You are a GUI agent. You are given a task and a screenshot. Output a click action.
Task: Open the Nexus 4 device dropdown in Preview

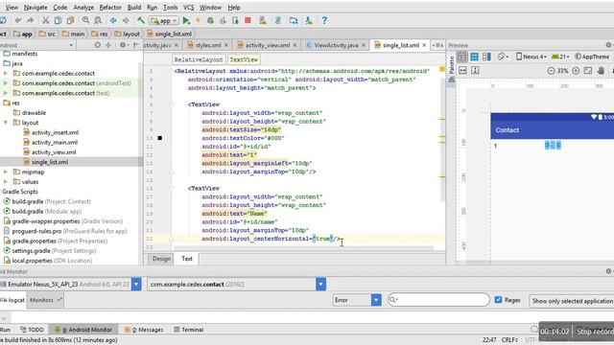tap(531, 57)
